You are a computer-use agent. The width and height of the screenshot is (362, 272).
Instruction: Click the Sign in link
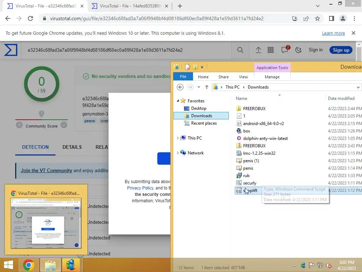[x=316, y=50]
